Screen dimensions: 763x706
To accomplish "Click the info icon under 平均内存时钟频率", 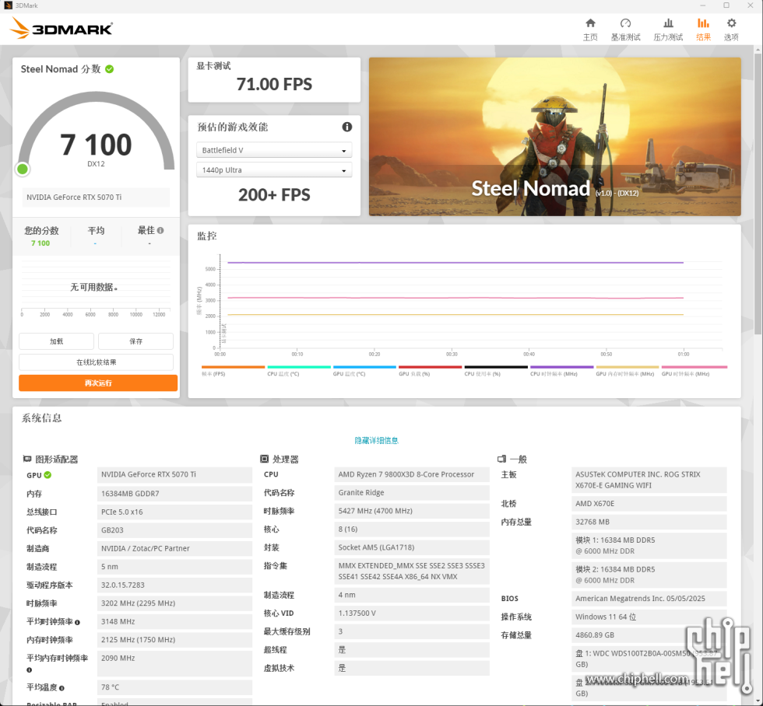I will pos(30,670).
